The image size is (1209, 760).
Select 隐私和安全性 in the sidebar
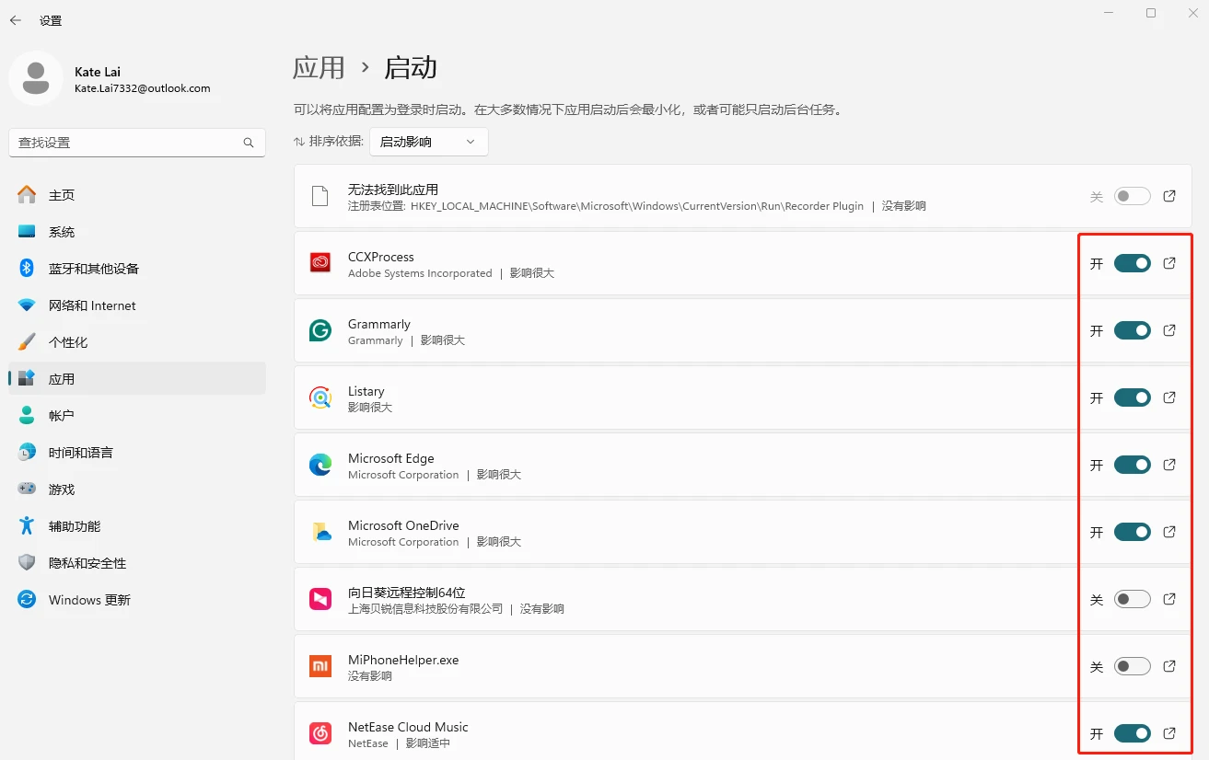pos(87,563)
